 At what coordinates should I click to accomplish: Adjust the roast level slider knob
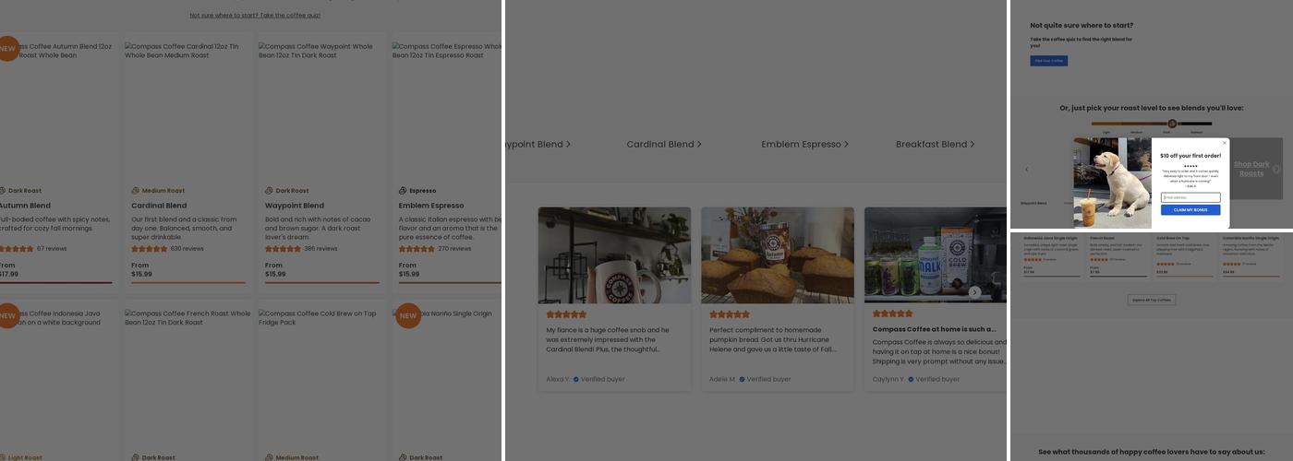(1172, 124)
